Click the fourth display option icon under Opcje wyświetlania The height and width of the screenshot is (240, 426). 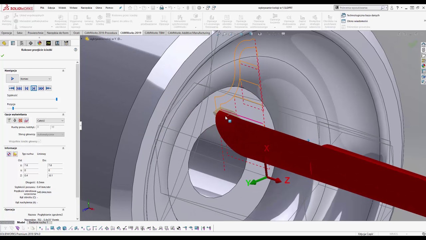(26, 121)
